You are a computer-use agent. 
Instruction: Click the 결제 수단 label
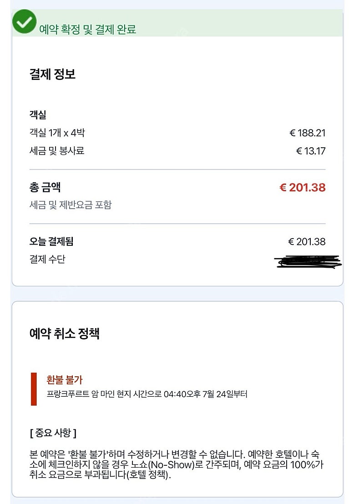[x=47, y=259]
